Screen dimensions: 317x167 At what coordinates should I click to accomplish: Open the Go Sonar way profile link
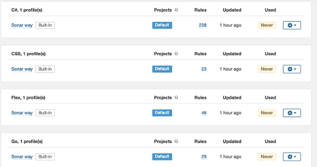pyautogui.click(x=22, y=157)
